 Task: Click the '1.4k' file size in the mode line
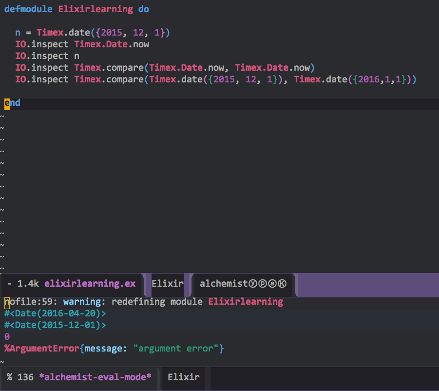coord(28,283)
